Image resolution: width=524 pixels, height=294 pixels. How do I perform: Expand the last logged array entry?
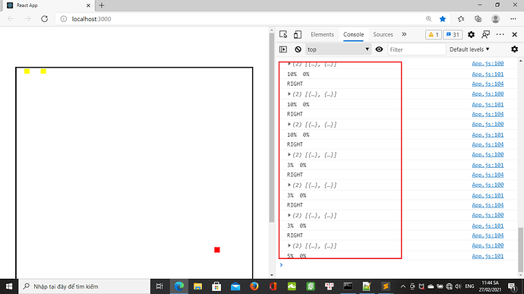coord(289,246)
